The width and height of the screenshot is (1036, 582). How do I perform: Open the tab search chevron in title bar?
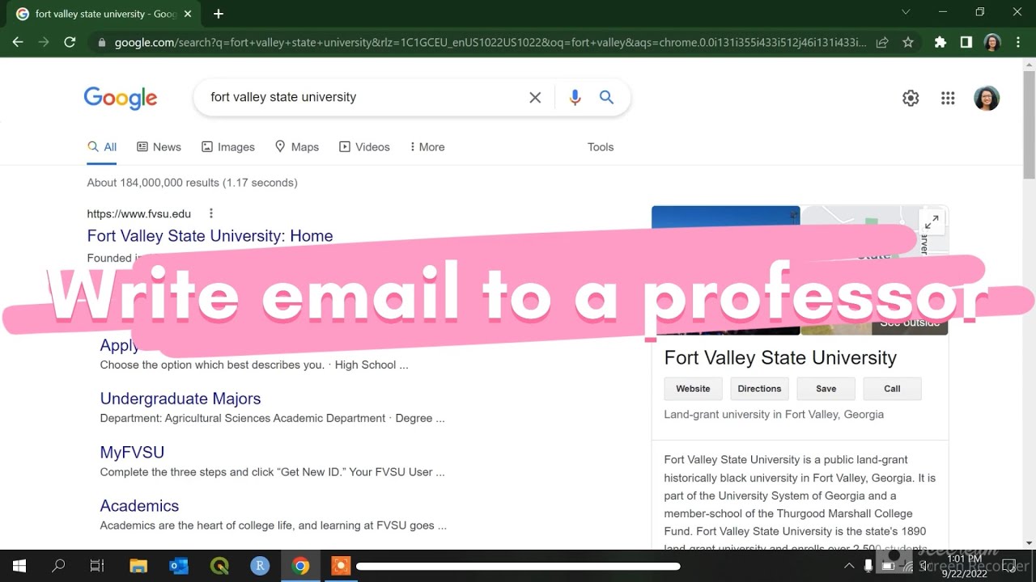[x=906, y=12]
